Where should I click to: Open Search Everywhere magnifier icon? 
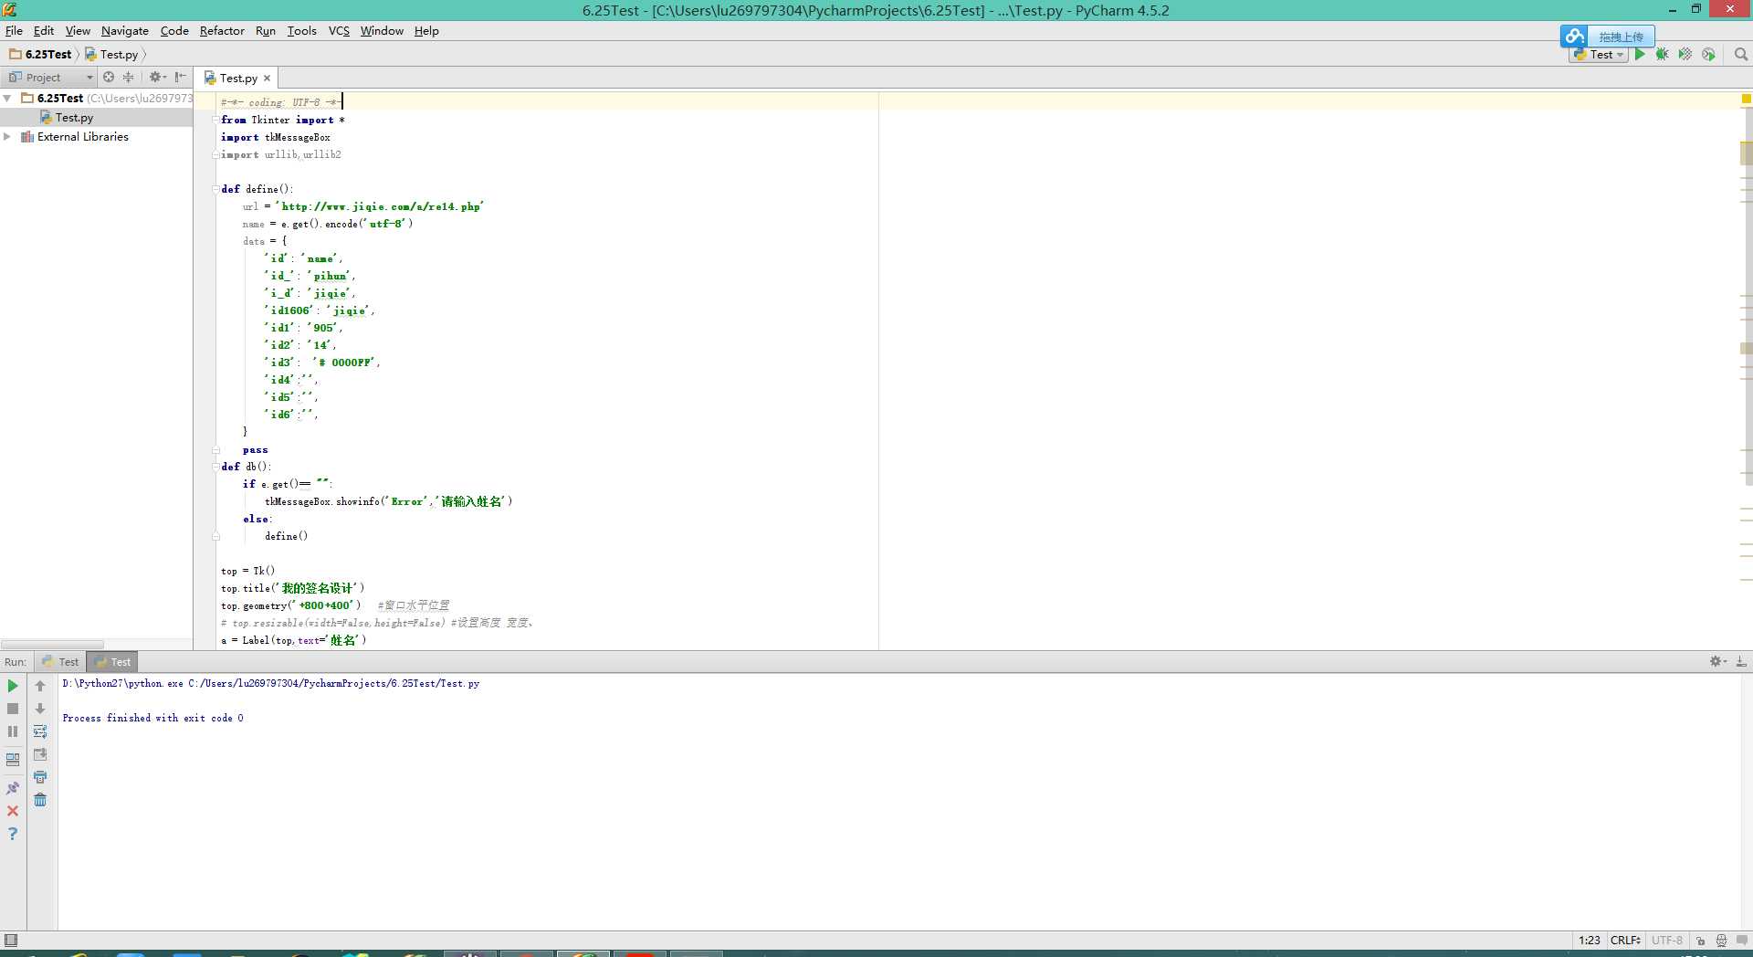click(1741, 55)
